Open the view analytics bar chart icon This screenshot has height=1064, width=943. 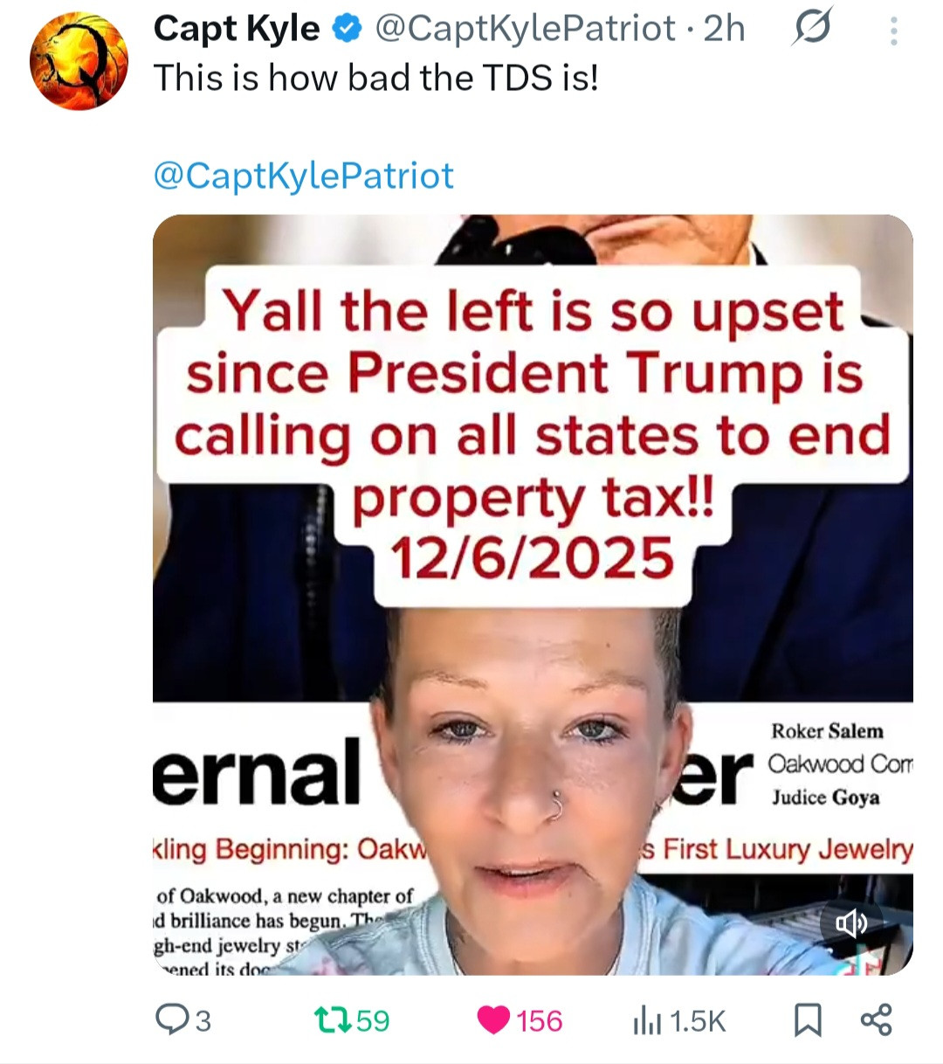point(646,1020)
